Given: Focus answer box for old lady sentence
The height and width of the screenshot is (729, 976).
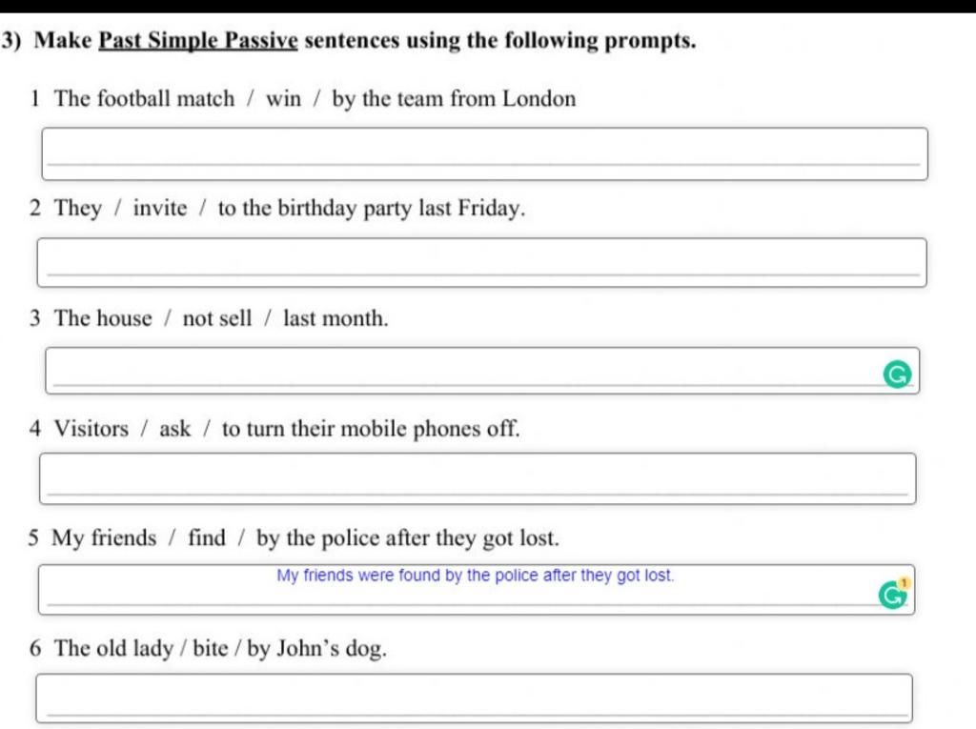Looking at the screenshot, I should (x=474, y=698).
